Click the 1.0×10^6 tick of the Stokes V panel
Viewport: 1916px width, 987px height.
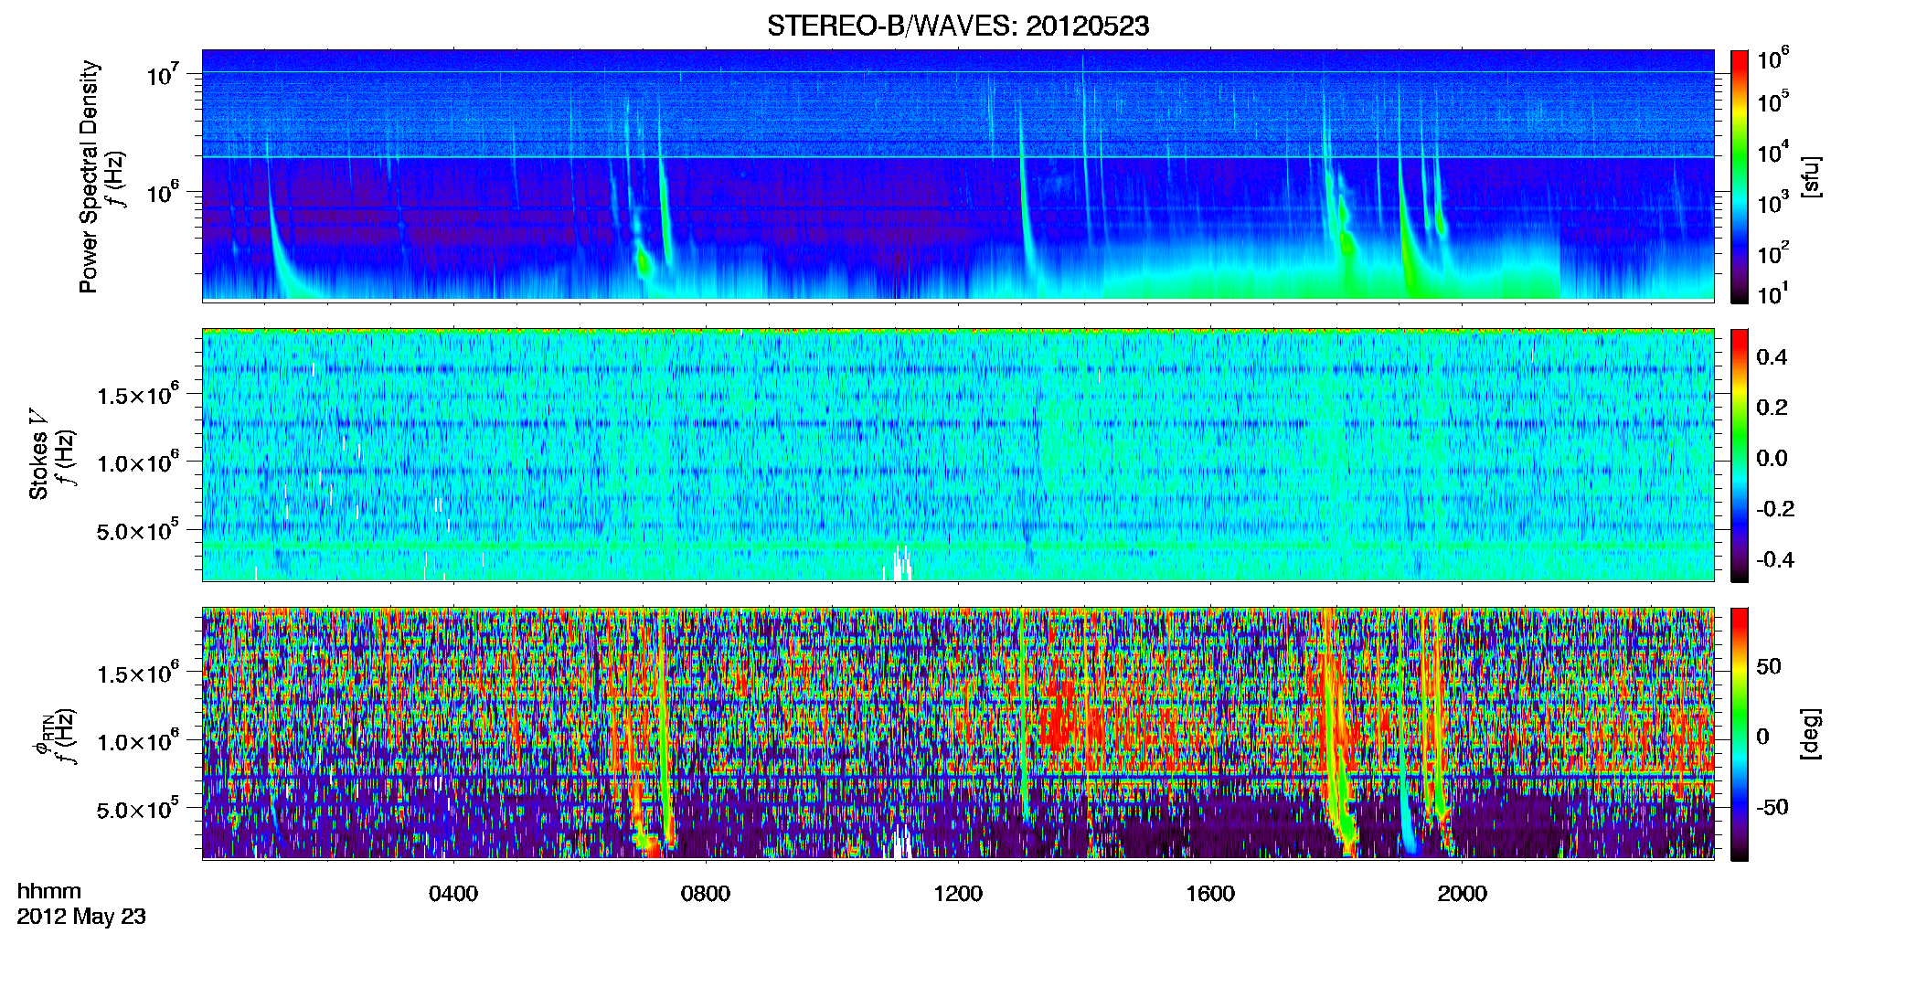tap(138, 462)
